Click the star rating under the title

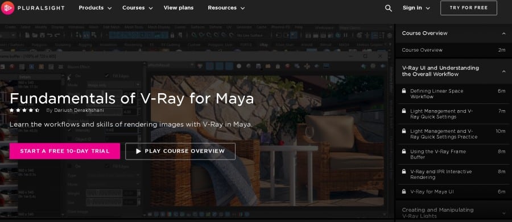24,110
